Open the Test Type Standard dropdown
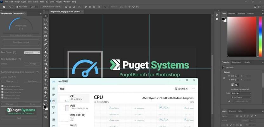 coord(32,53)
